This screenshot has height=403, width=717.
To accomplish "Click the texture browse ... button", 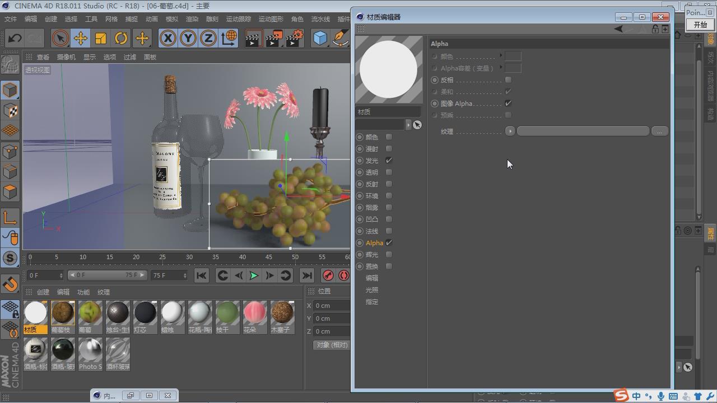I will 660,131.
